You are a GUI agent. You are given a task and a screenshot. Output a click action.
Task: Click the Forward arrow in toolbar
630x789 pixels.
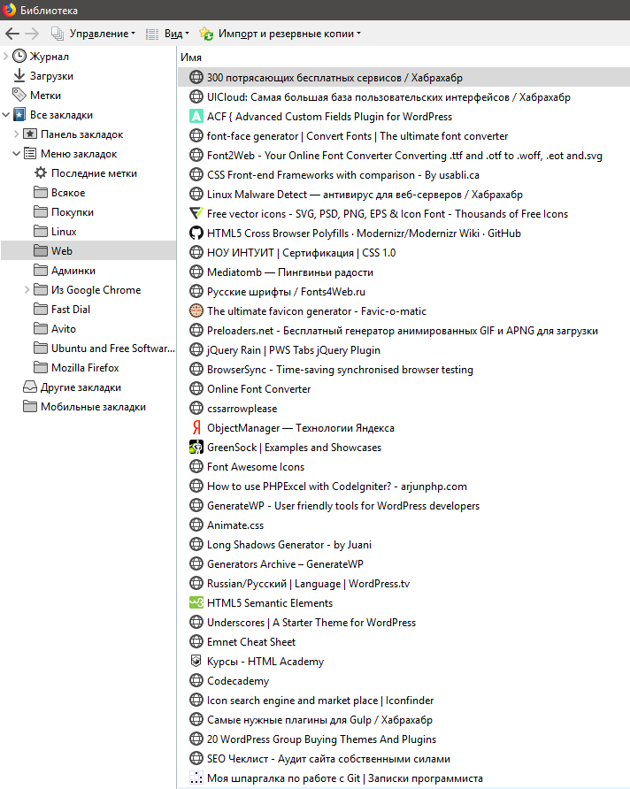click(x=33, y=34)
